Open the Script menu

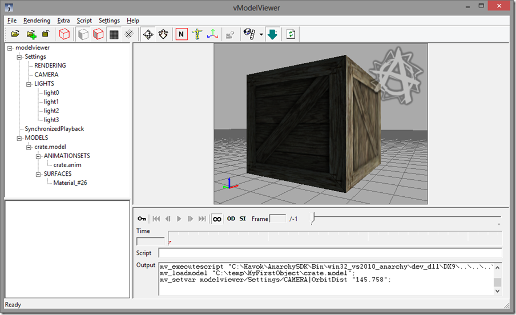click(x=84, y=21)
